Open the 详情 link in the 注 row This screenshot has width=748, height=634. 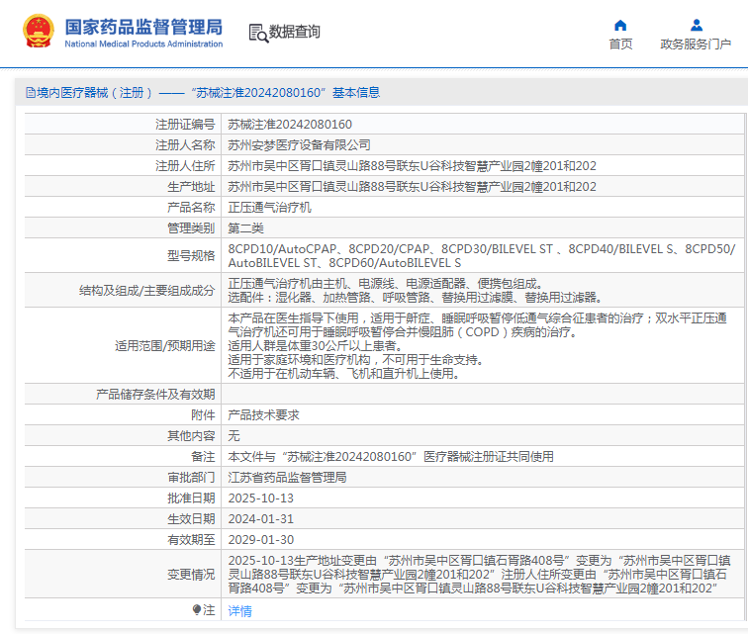click(240, 611)
